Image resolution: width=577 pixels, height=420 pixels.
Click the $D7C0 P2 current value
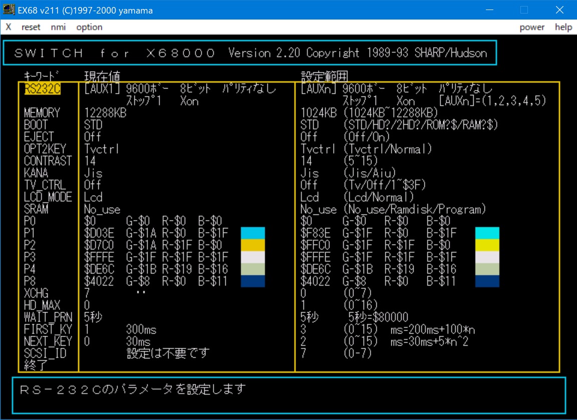pos(99,245)
